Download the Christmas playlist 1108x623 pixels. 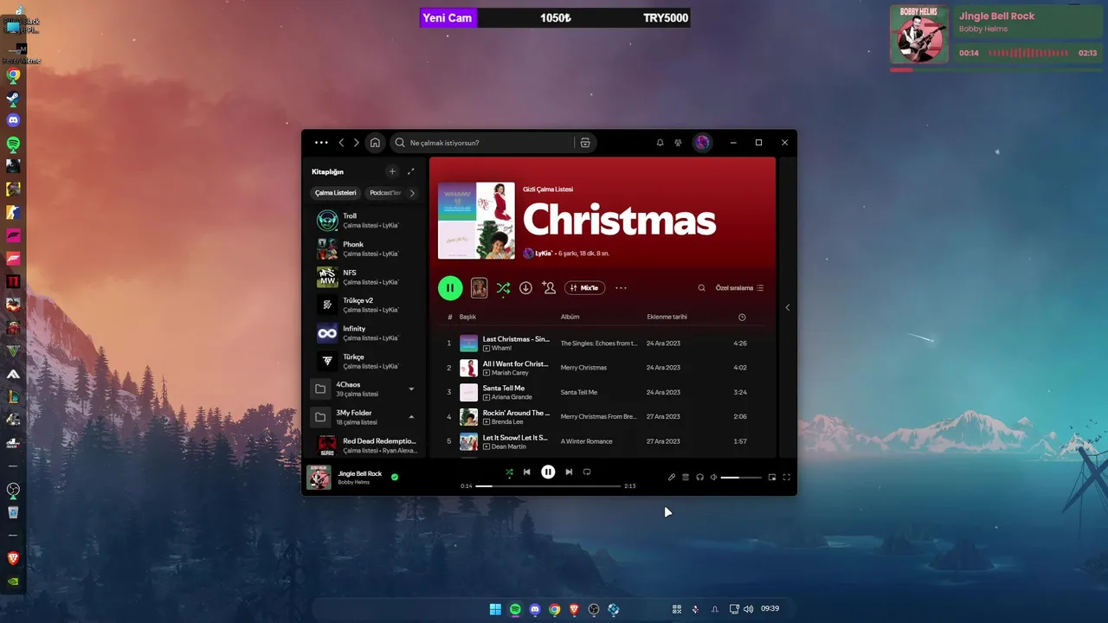click(x=525, y=288)
